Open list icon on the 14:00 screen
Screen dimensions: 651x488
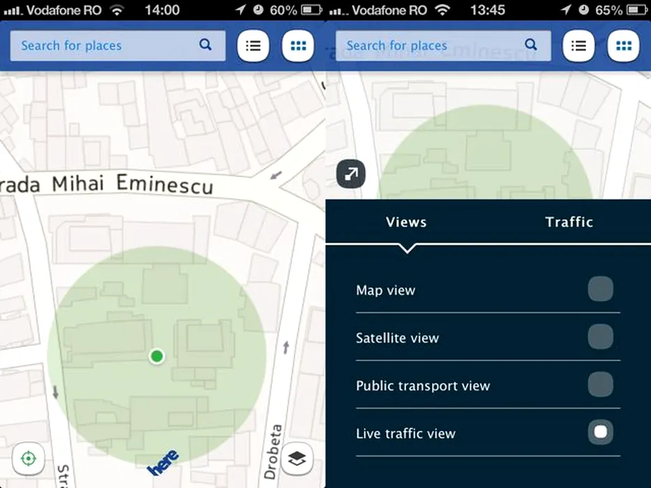(253, 46)
